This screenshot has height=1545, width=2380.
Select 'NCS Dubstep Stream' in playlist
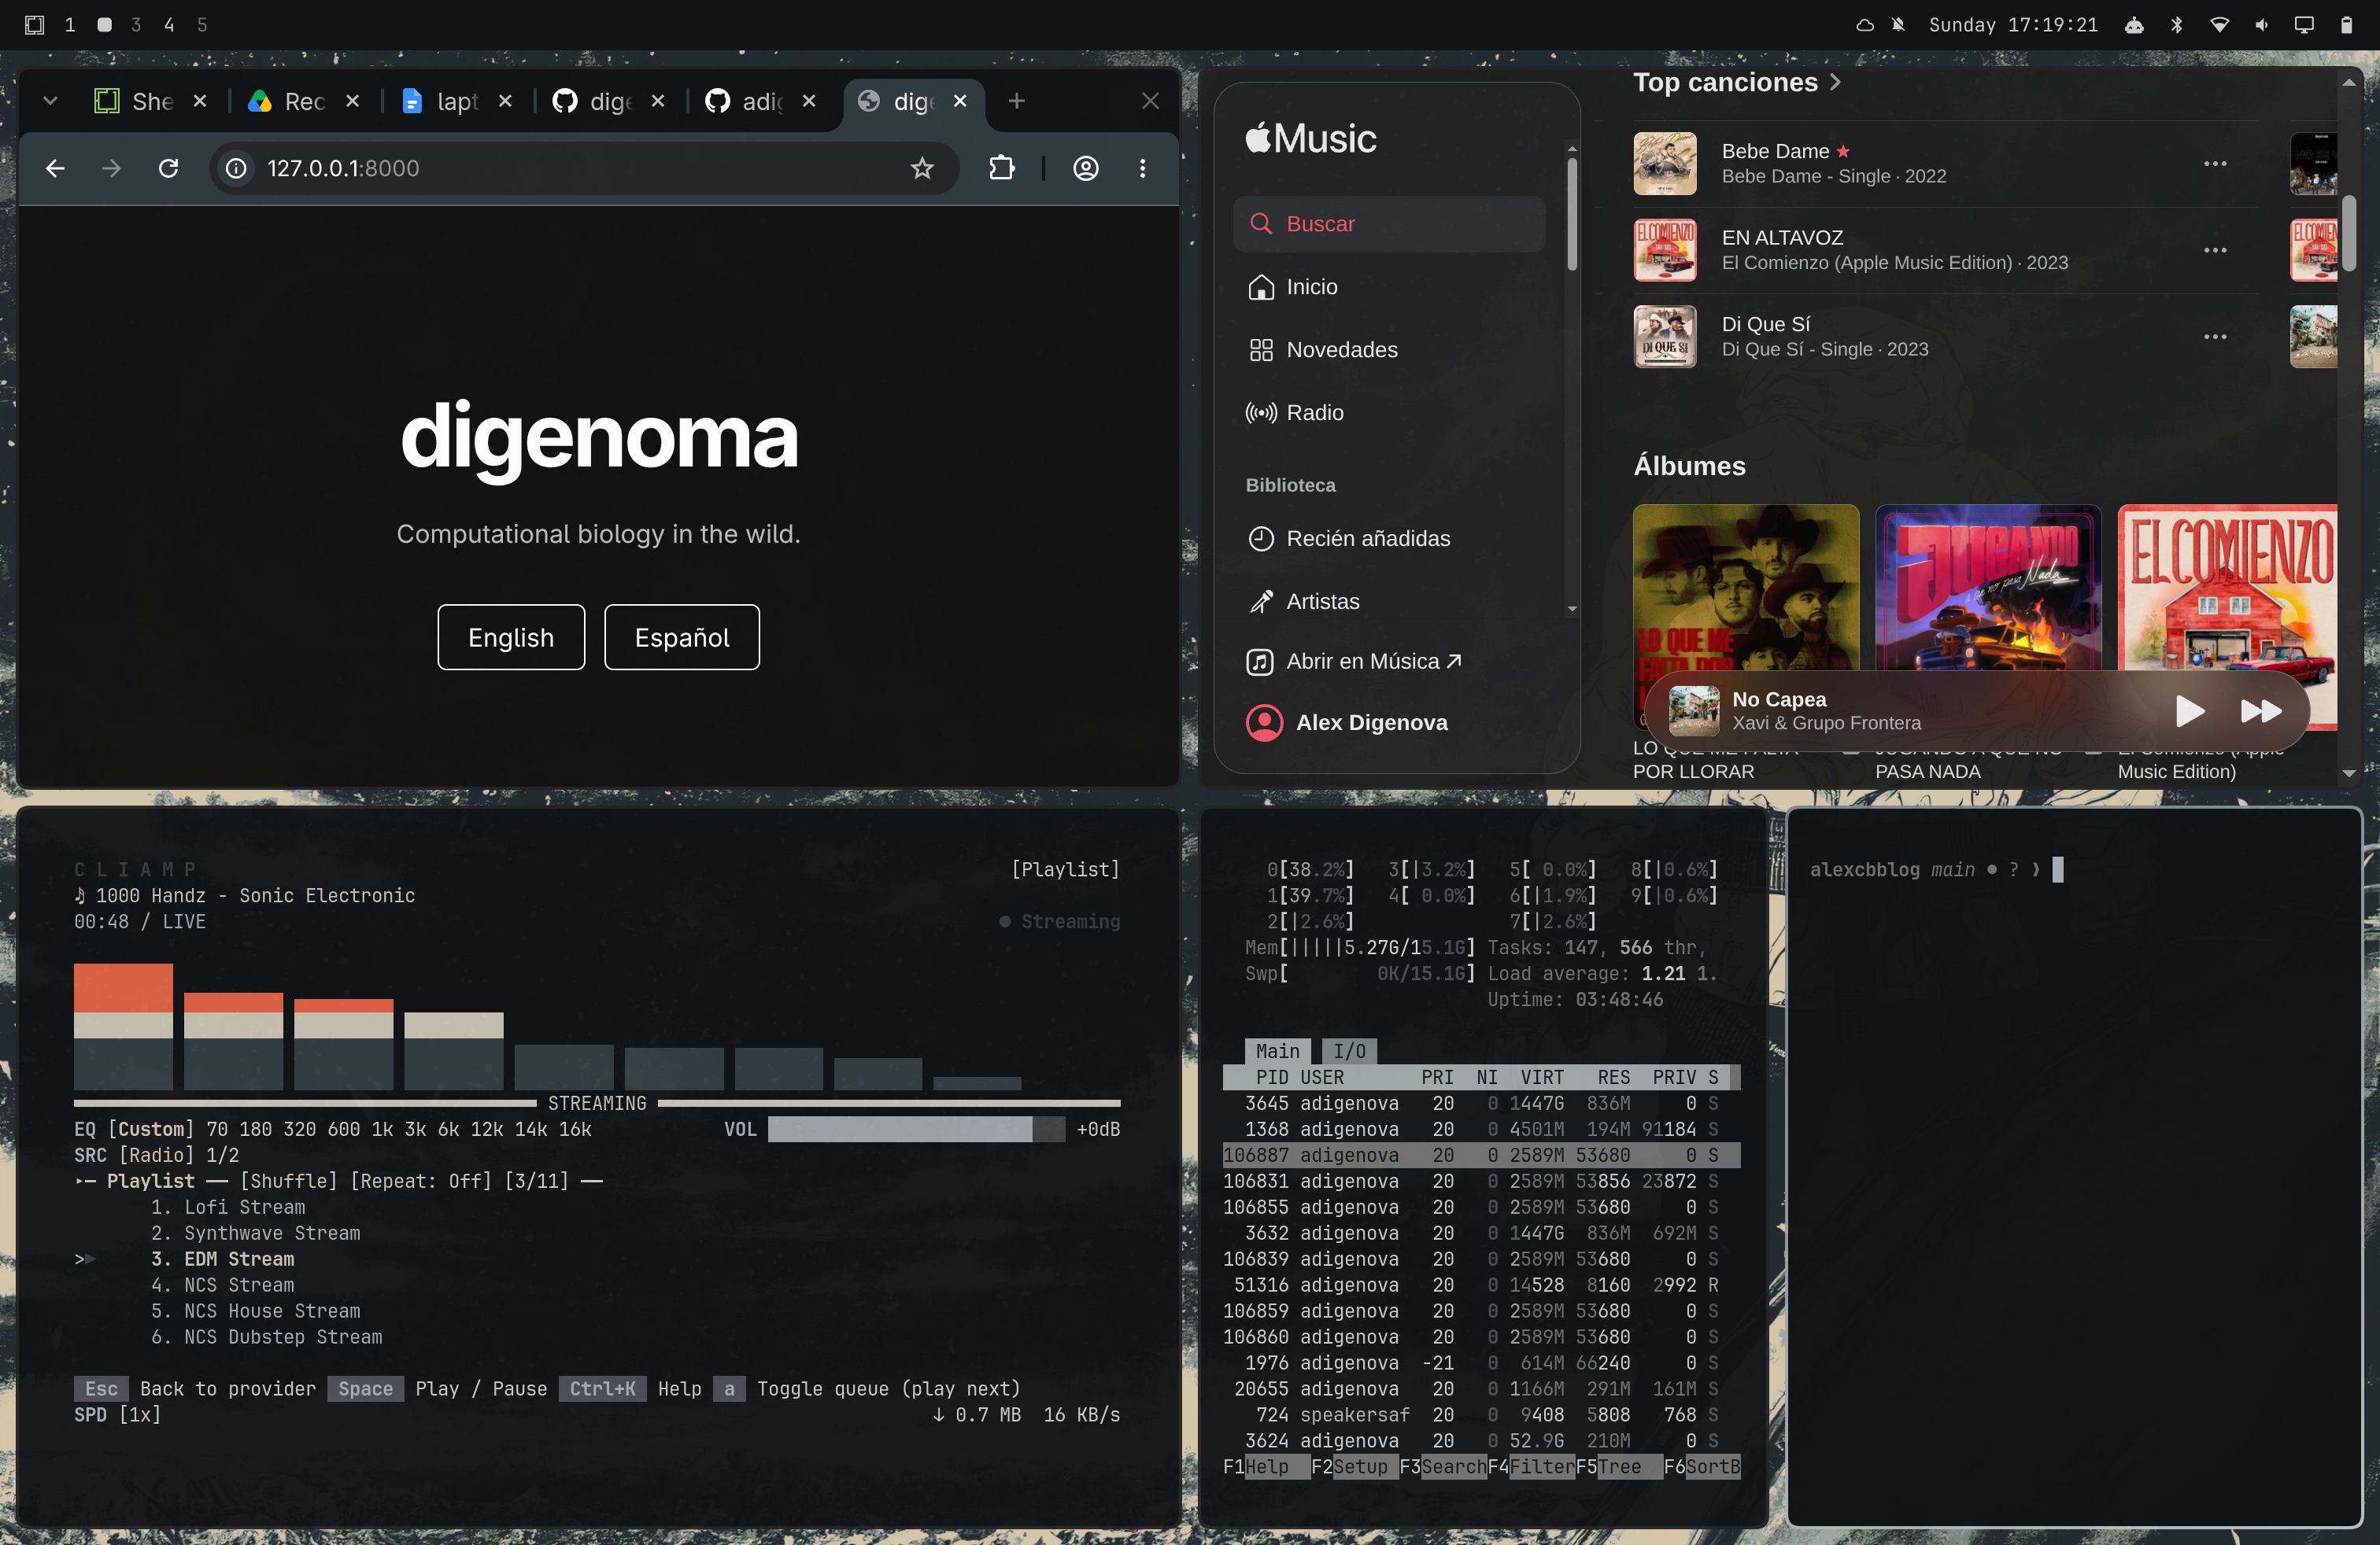pyautogui.click(x=283, y=1336)
